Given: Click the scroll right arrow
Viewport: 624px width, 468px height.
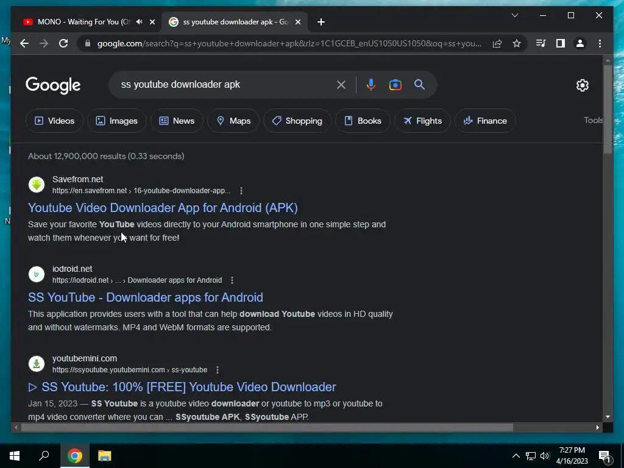Looking at the screenshot, I should click(x=597, y=427).
